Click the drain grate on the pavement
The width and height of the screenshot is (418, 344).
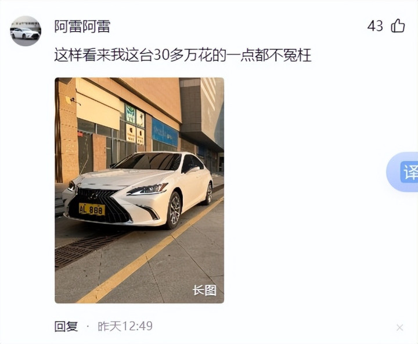(87, 249)
